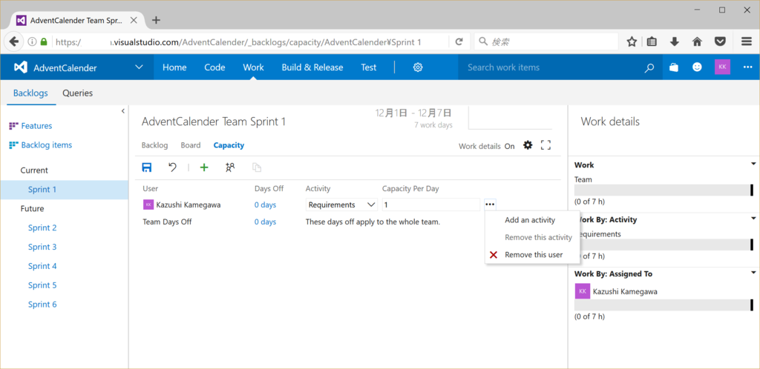The image size is (760, 369).
Task: Open Sprint 4 in sidebar
Action: [x=42, y=266]
